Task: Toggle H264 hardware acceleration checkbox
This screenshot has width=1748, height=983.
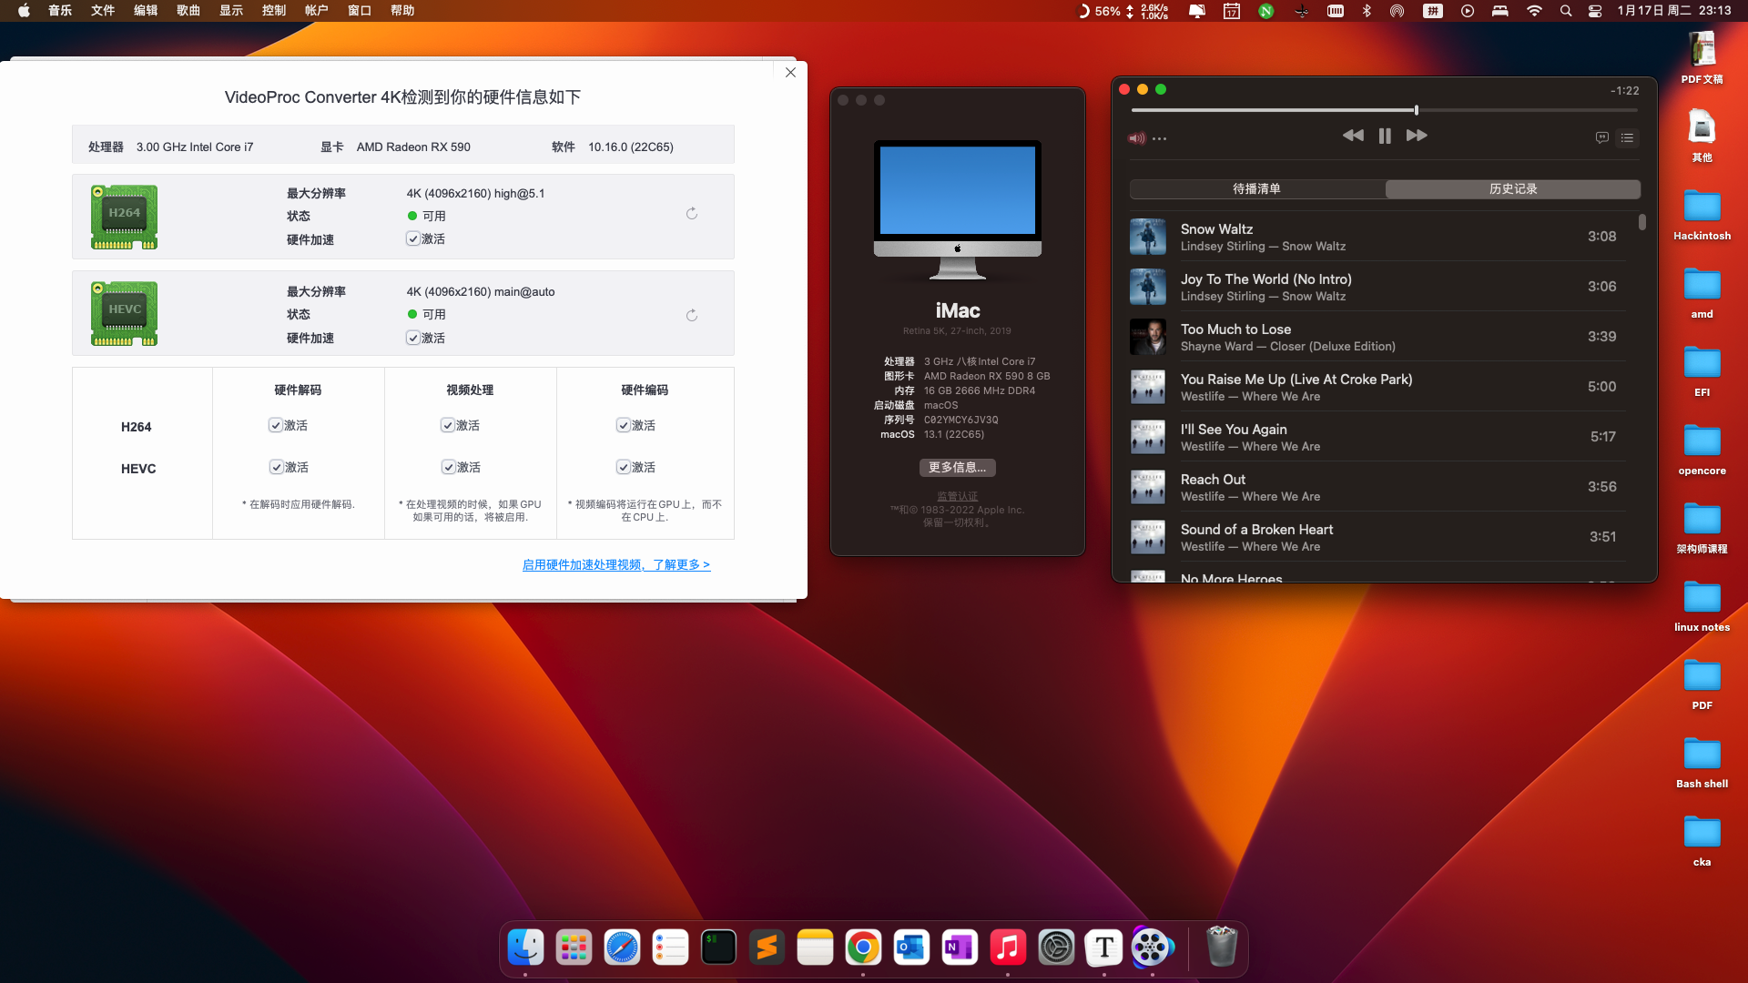Action: coord(412,238)
